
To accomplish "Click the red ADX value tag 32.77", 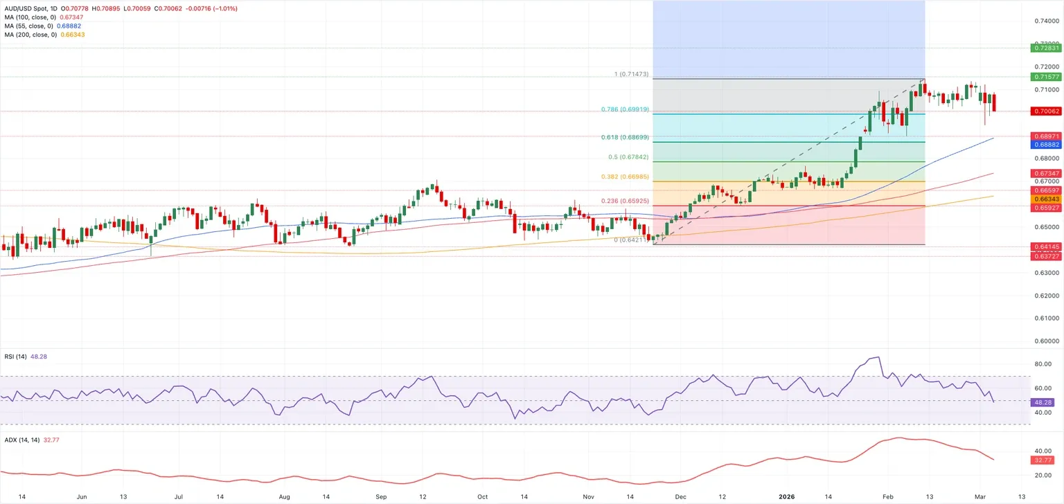I will click(1043, 460).
